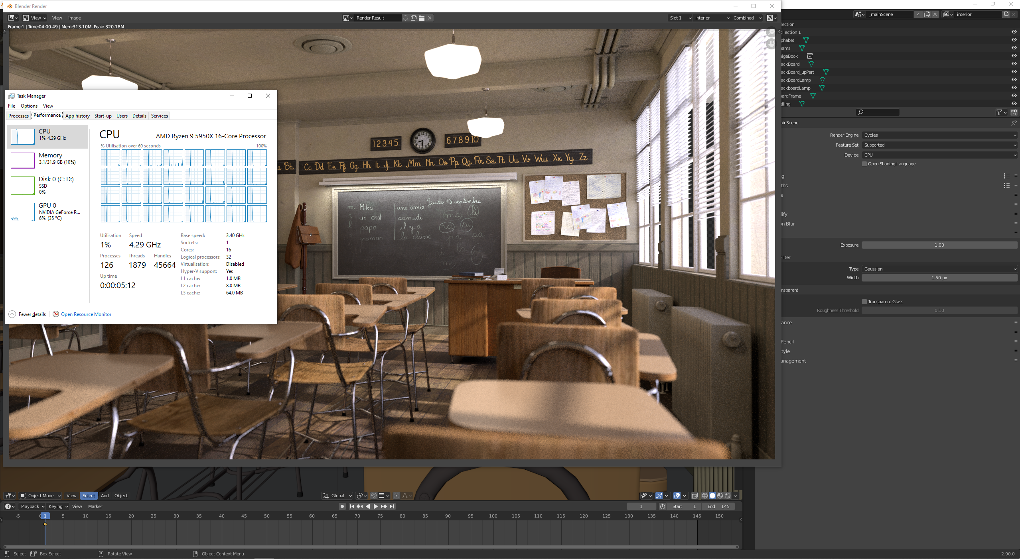The image size is (1020, 559).
Task: Click Open Resource Monitor link
Action: [x=86, y=314]
